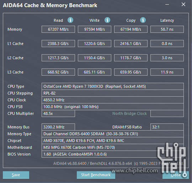
Task: Click the Copy info icon
Action: [x=143, y=20]
